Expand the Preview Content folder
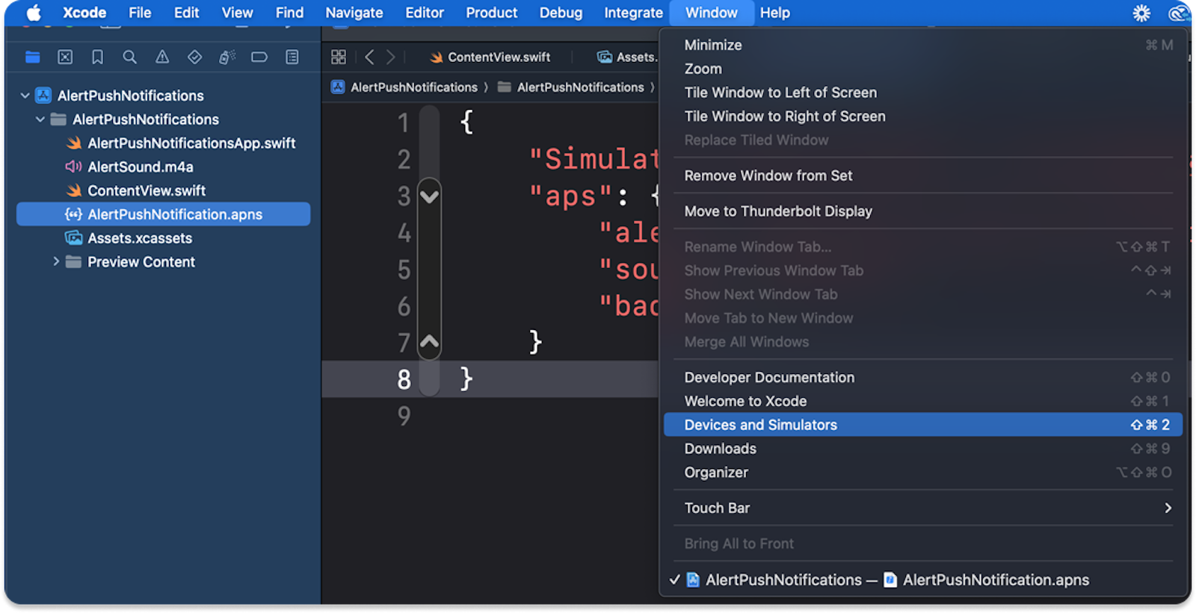The height and width of the screenshot is (613, 1196). 56,262
